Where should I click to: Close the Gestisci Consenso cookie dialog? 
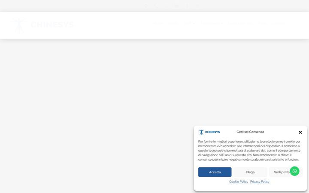coord(300,133)
